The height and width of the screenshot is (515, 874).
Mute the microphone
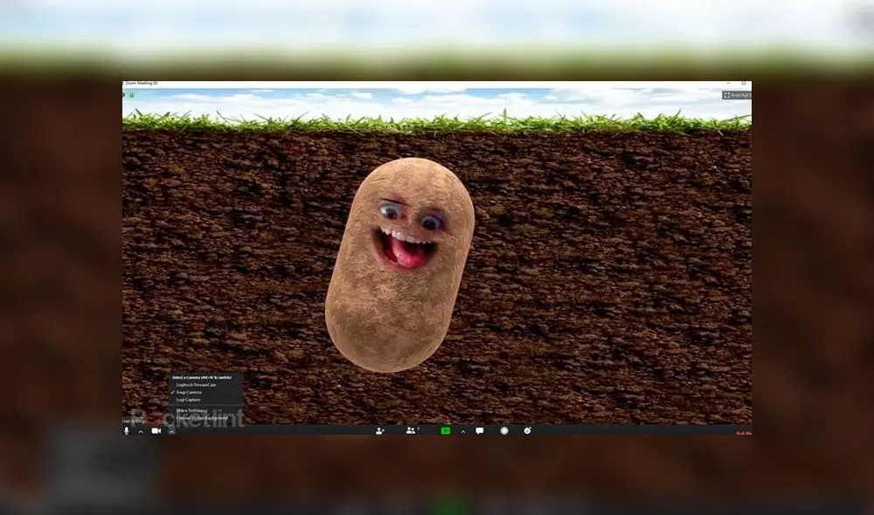[x=125, y=430]
